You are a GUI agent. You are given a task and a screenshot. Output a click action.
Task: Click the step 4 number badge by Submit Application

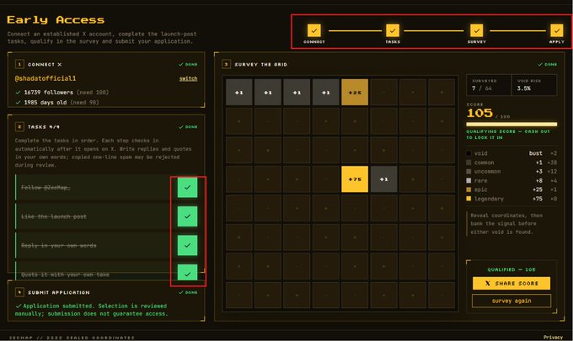click(19, 292)
